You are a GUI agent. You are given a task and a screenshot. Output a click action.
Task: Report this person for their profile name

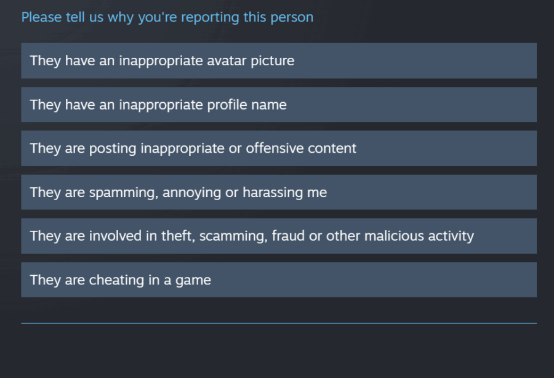(278, 105)
